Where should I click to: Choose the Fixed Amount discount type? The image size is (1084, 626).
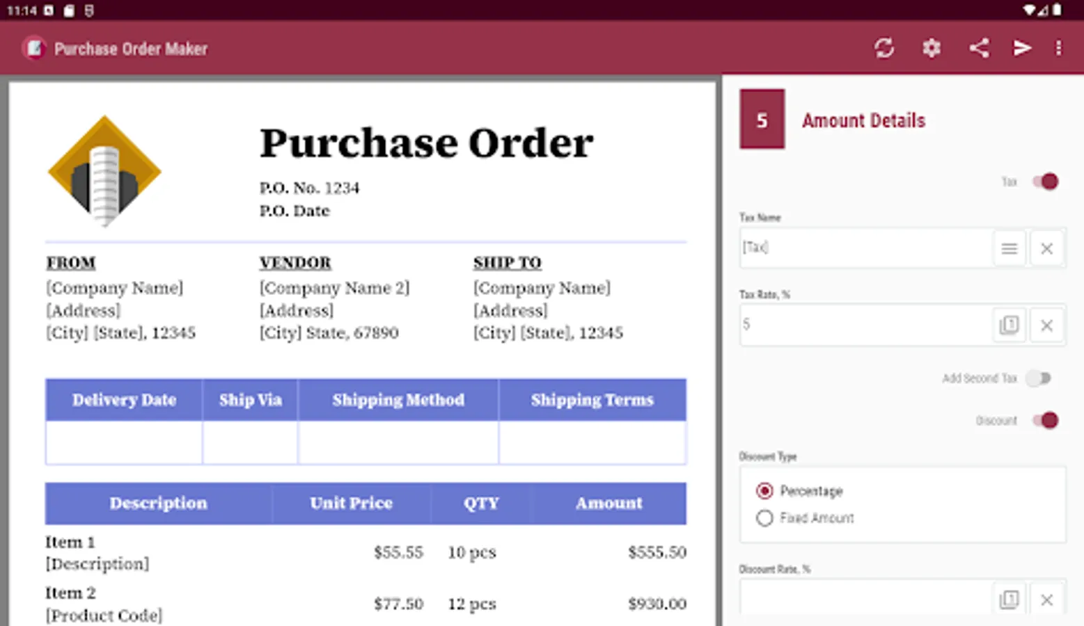(764, 518)
